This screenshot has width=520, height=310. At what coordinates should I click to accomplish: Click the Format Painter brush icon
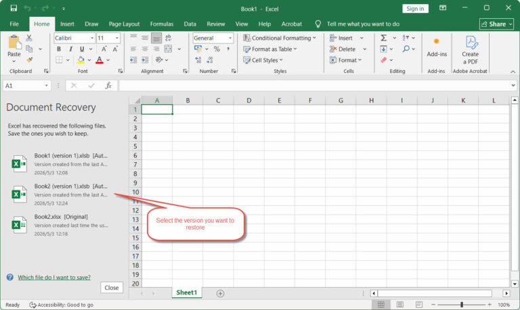point(29,60)
